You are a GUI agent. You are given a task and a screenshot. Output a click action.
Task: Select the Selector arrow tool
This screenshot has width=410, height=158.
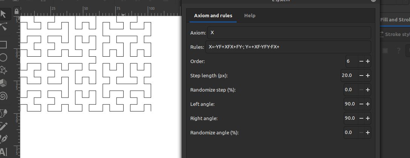[3, 14]
